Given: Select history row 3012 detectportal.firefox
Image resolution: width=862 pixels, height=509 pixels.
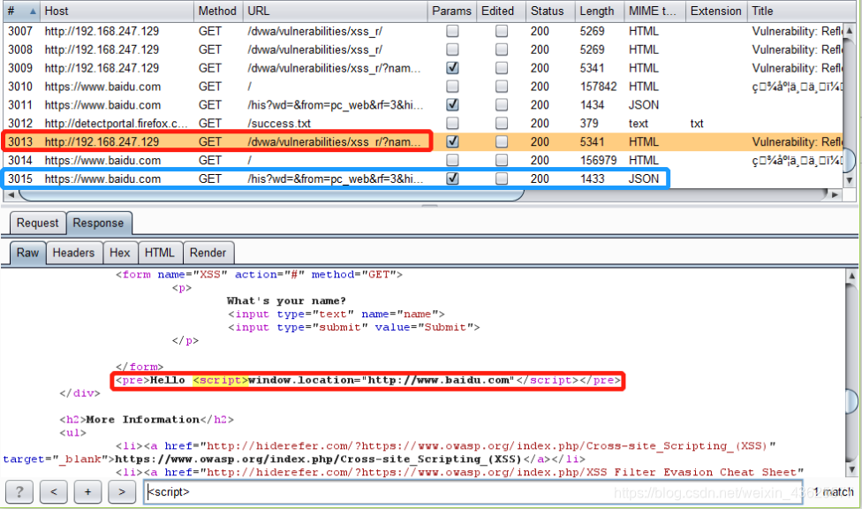Looking at the screenshot, I should tap(423, 123).
